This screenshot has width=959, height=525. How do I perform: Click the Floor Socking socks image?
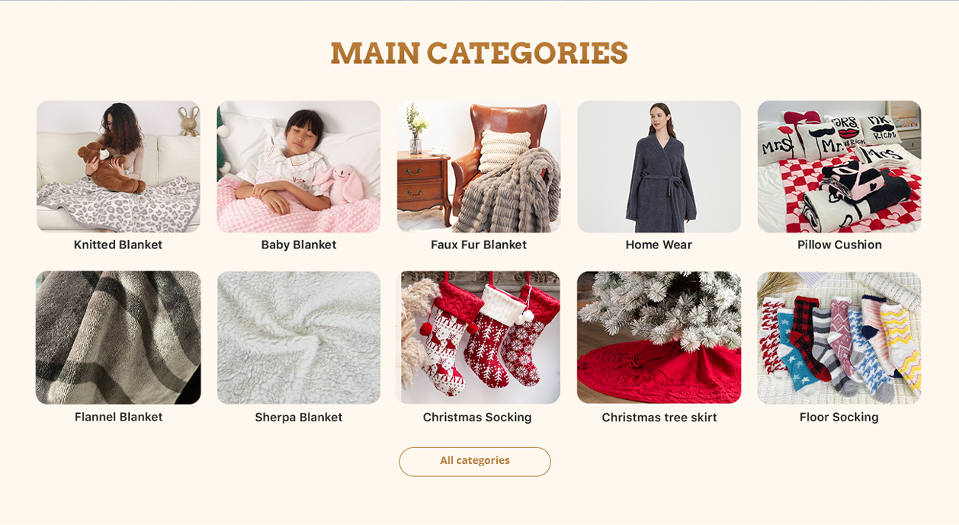(839, 338)
